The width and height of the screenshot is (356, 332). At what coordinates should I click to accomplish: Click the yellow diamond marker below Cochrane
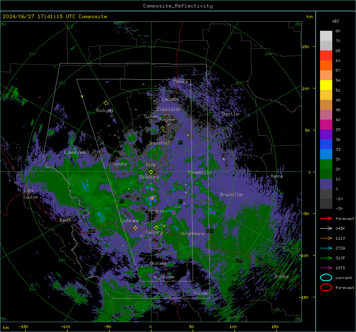[x=135, y=228]
